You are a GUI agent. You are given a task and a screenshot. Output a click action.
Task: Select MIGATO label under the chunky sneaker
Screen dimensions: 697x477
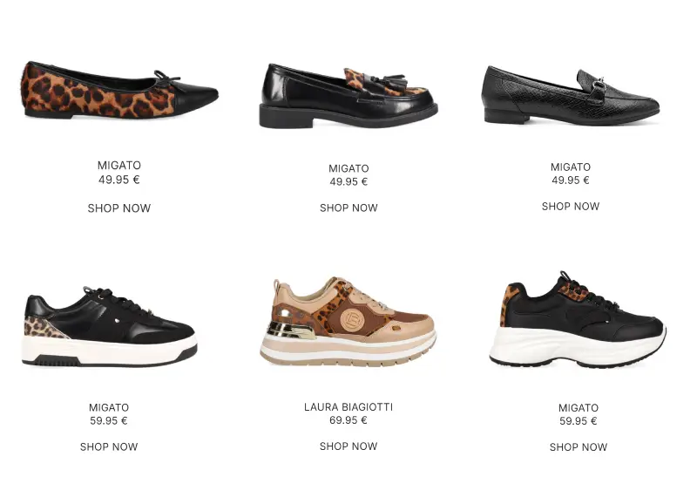(579, 408)
